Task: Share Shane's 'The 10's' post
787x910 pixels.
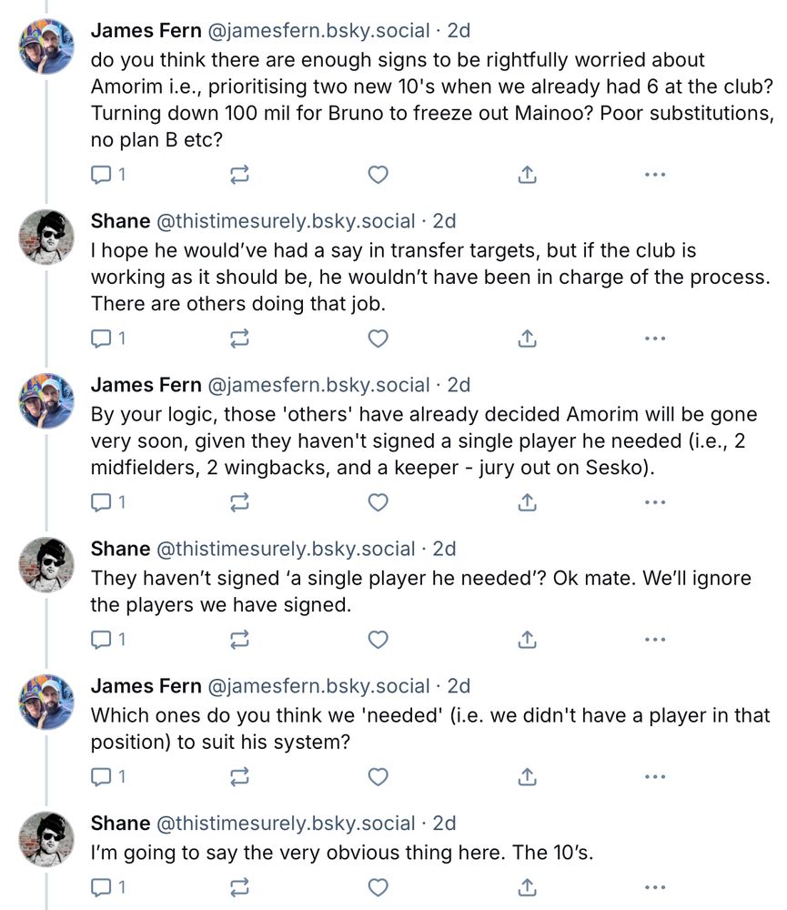Action: 527,886
